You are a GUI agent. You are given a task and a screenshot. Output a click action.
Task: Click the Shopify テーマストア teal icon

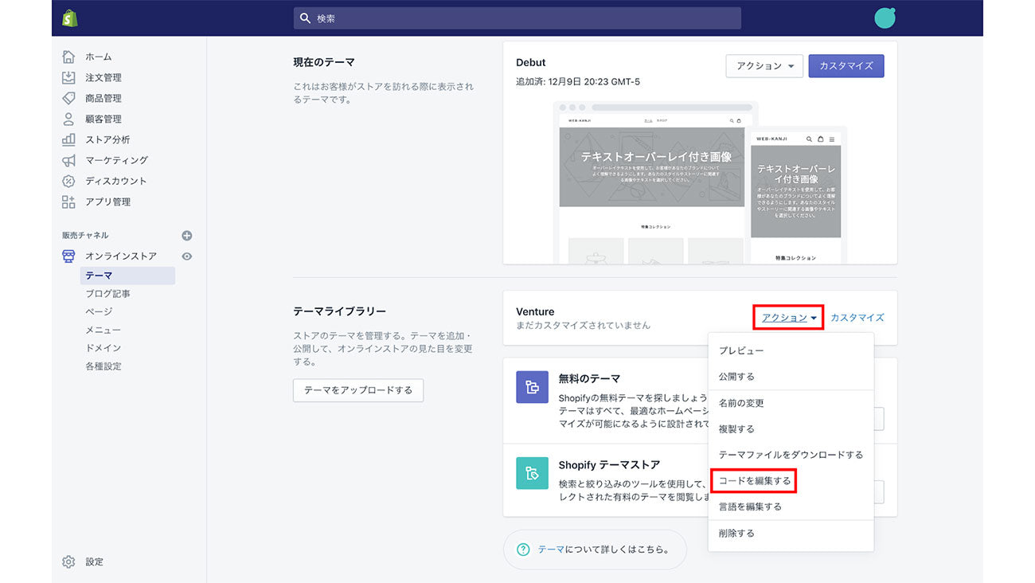pyautogui.click(x=532, y=473)
